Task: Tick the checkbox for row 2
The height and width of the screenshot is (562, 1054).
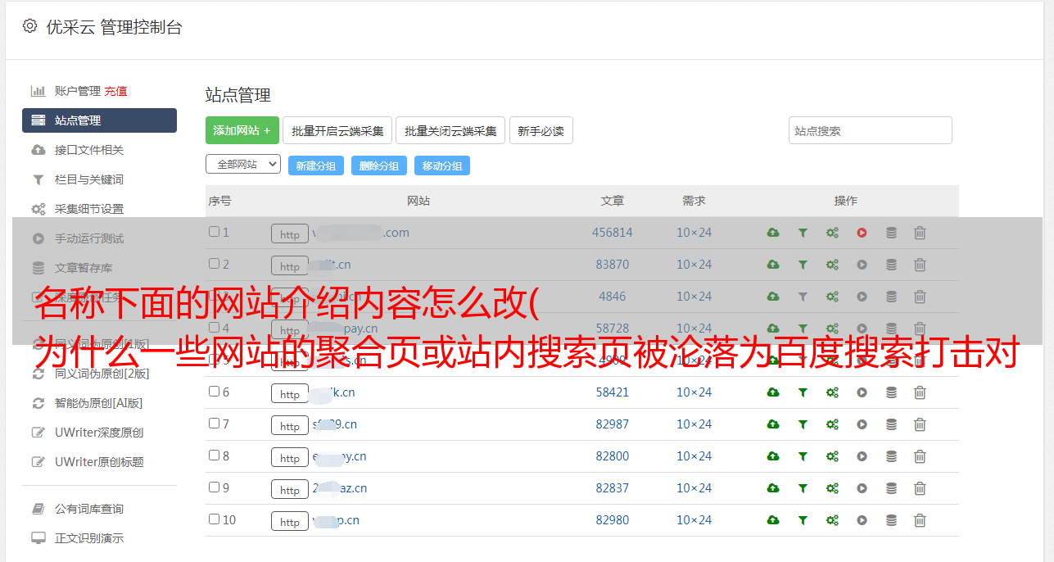Action: [x=214, y=264]
